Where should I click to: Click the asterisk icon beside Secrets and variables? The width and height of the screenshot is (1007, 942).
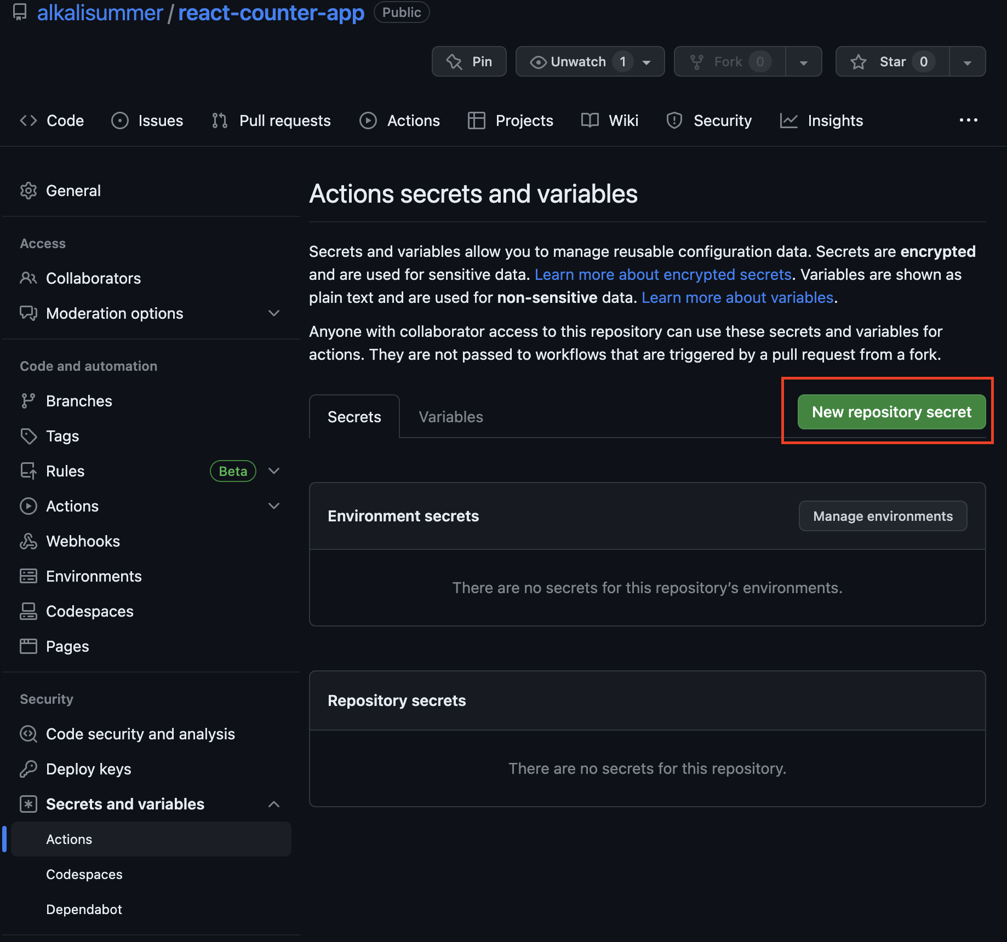click(28, 804)
